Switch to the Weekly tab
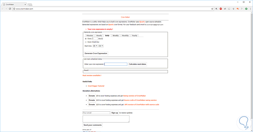This screenshot has height=132, width=253. tap(116, 35)
